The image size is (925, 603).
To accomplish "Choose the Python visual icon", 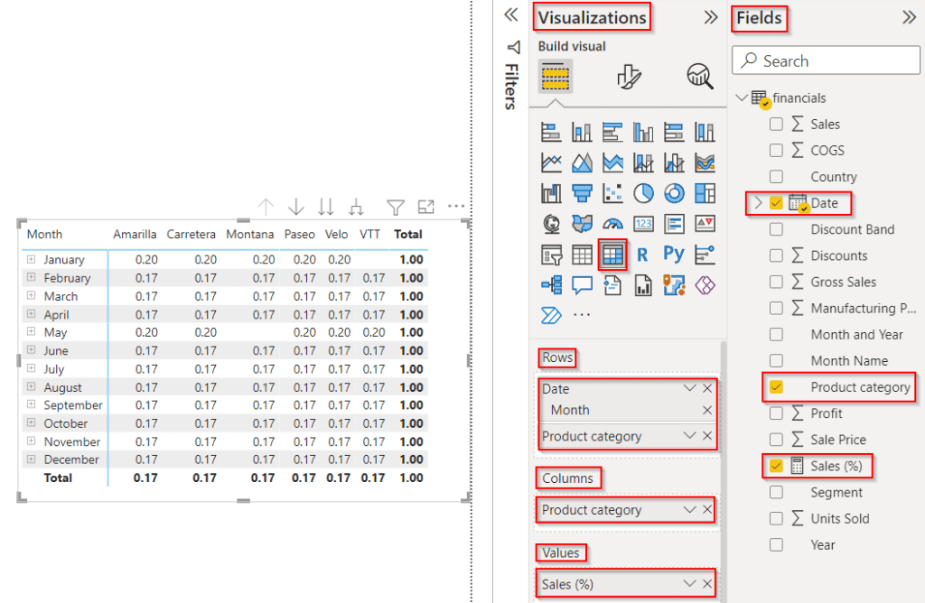I will pos(674,255).
